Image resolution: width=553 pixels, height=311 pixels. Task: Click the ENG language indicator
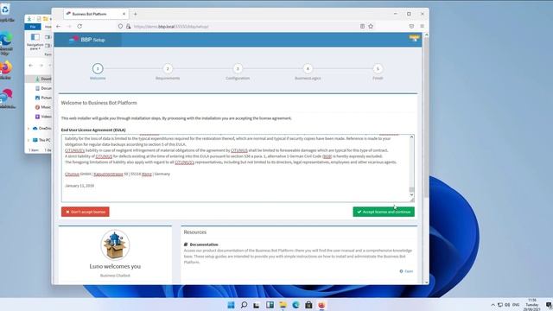(516, 305)
